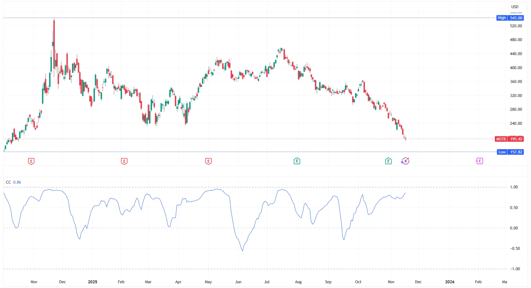
Task: Open the purple lightning latest-update icon
Action: 405,161
